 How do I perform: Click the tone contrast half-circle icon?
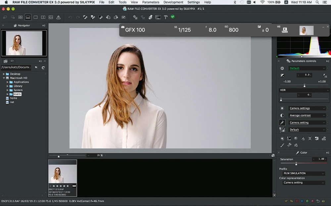coord(282,116)
